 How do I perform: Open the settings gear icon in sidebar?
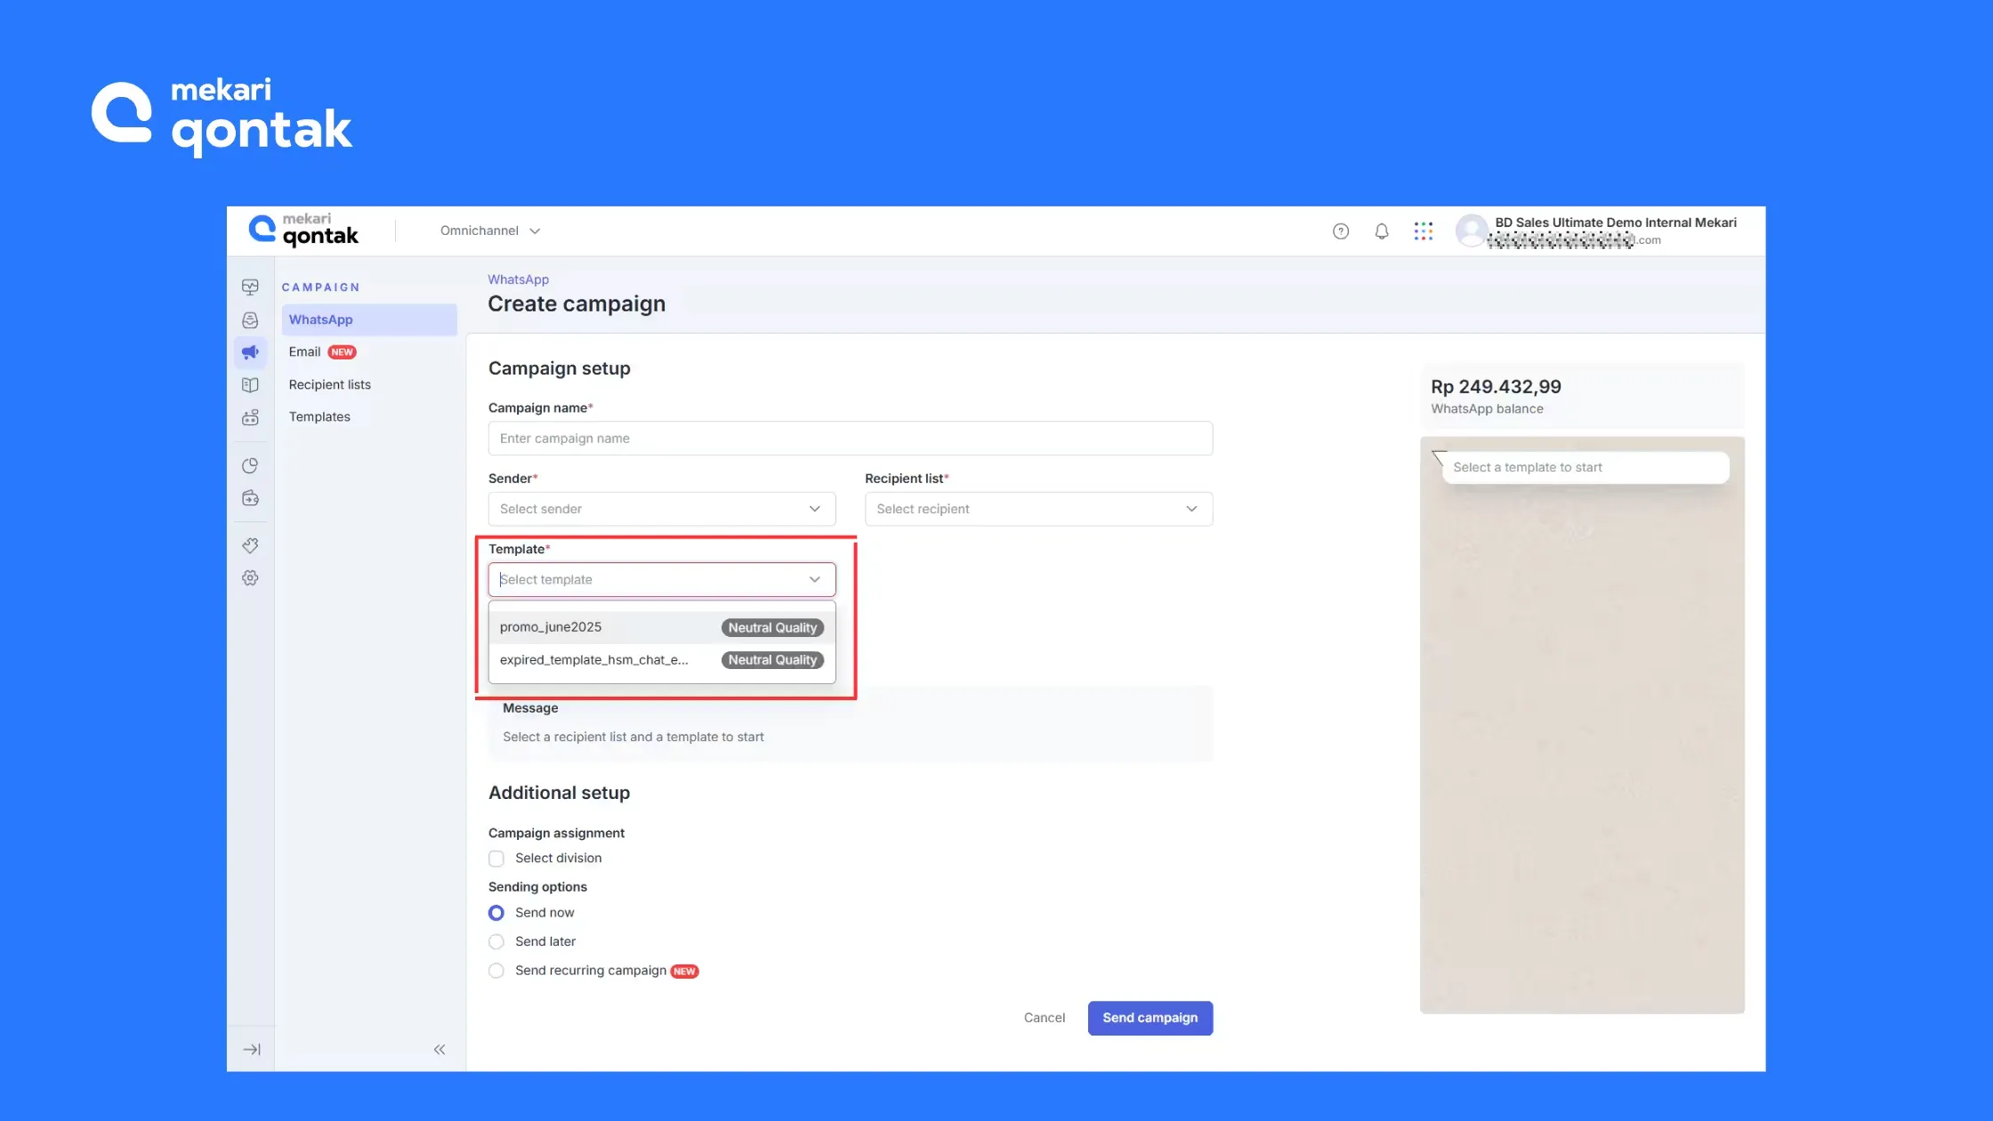pos(250,578)
